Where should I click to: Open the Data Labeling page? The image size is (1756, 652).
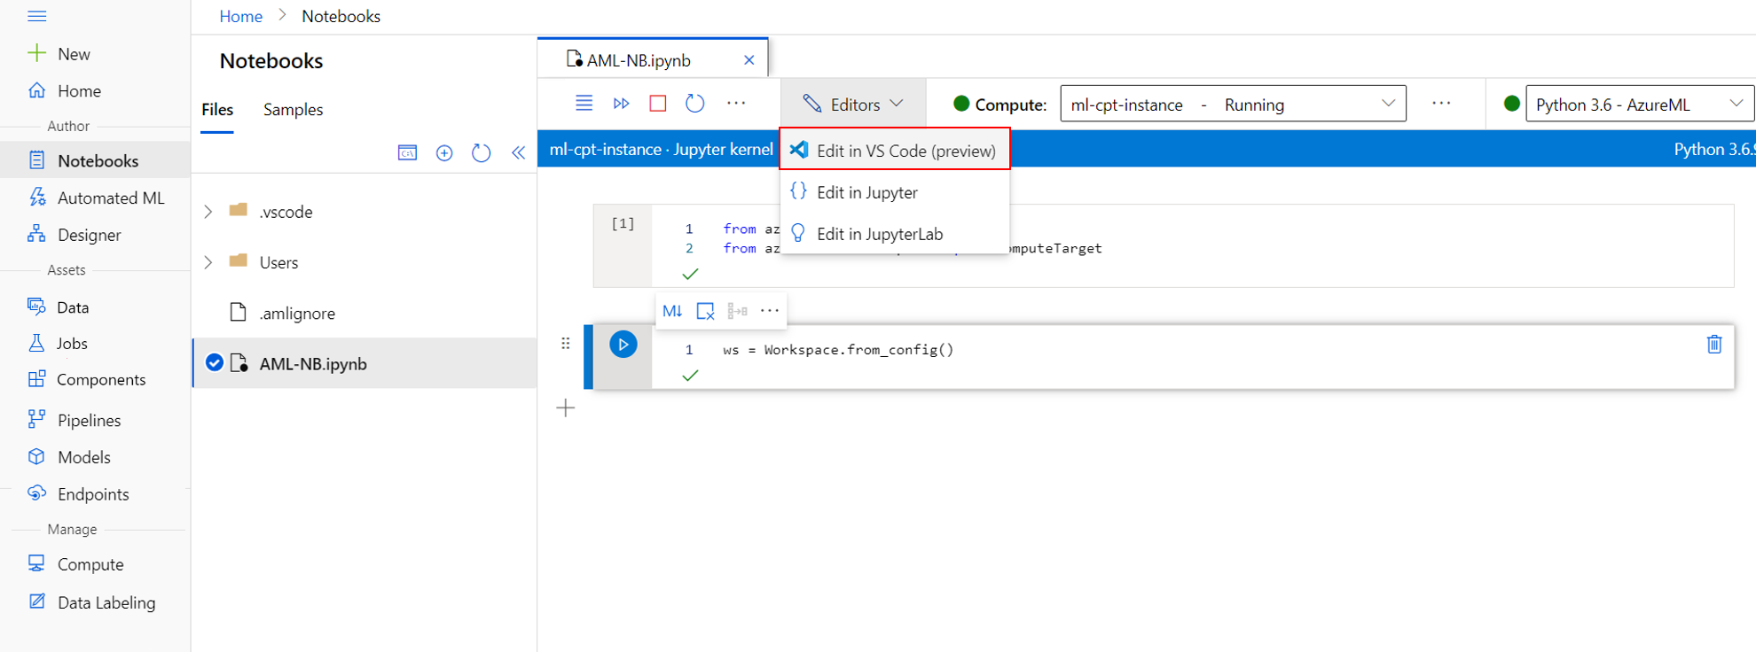click(91, 602)
